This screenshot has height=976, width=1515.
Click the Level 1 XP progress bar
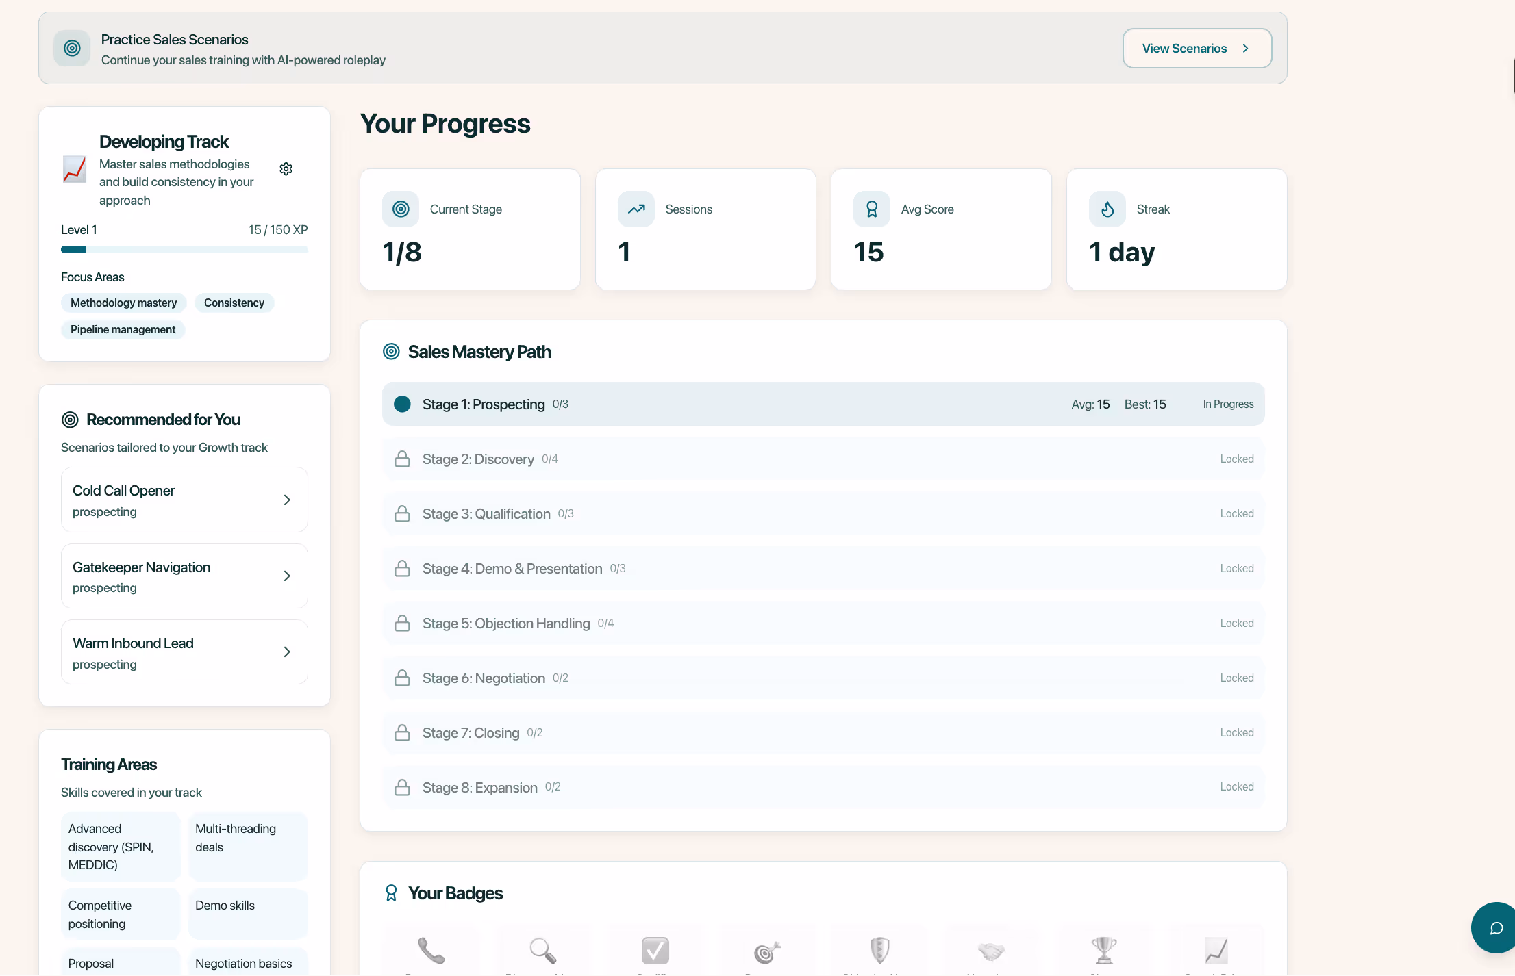(184, 250)
